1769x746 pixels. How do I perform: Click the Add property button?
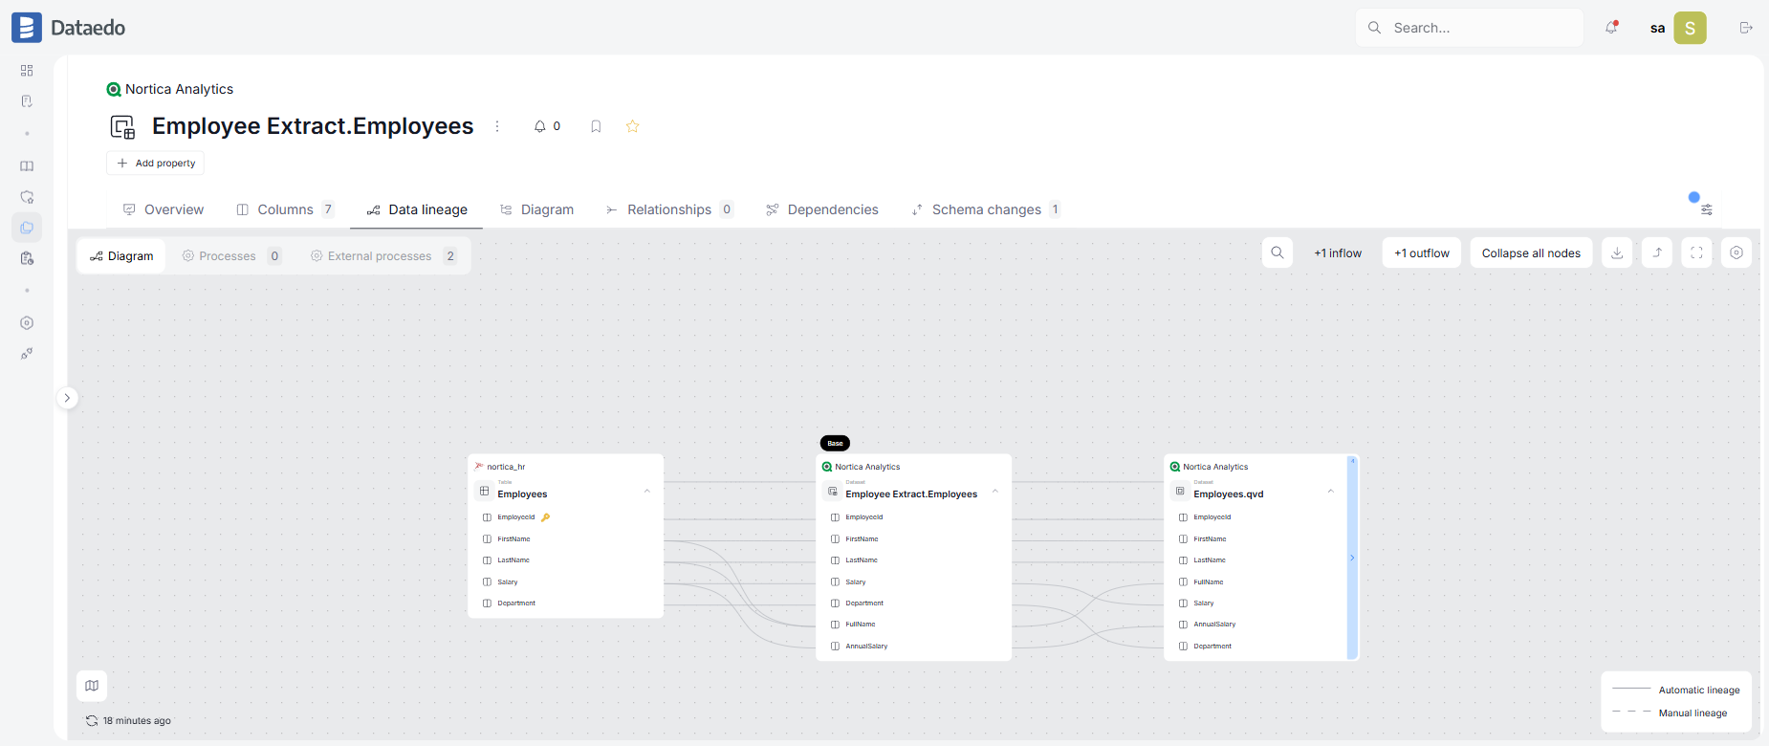(x=155, y=164)
